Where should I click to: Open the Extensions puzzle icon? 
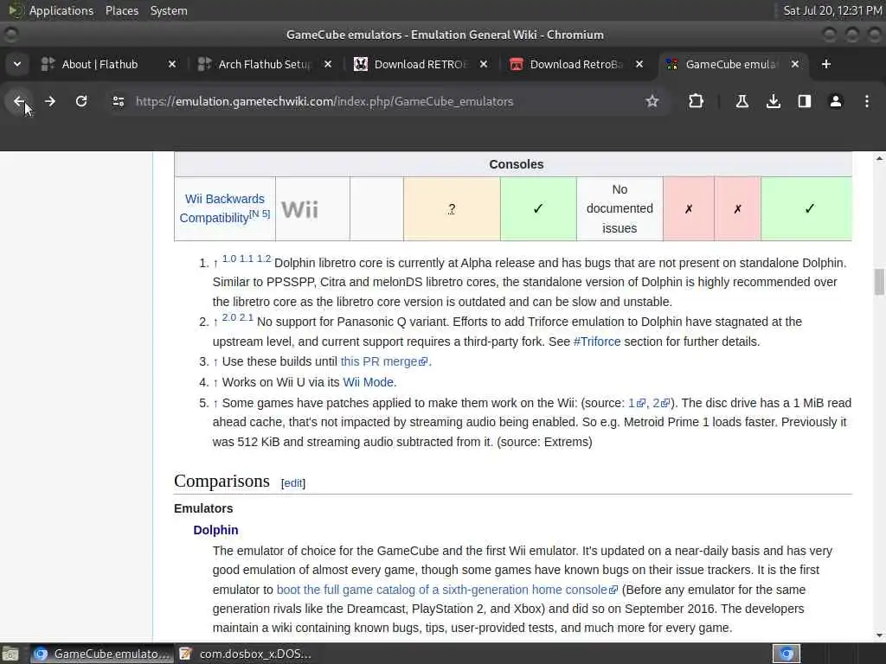click(x=697, y=101)
